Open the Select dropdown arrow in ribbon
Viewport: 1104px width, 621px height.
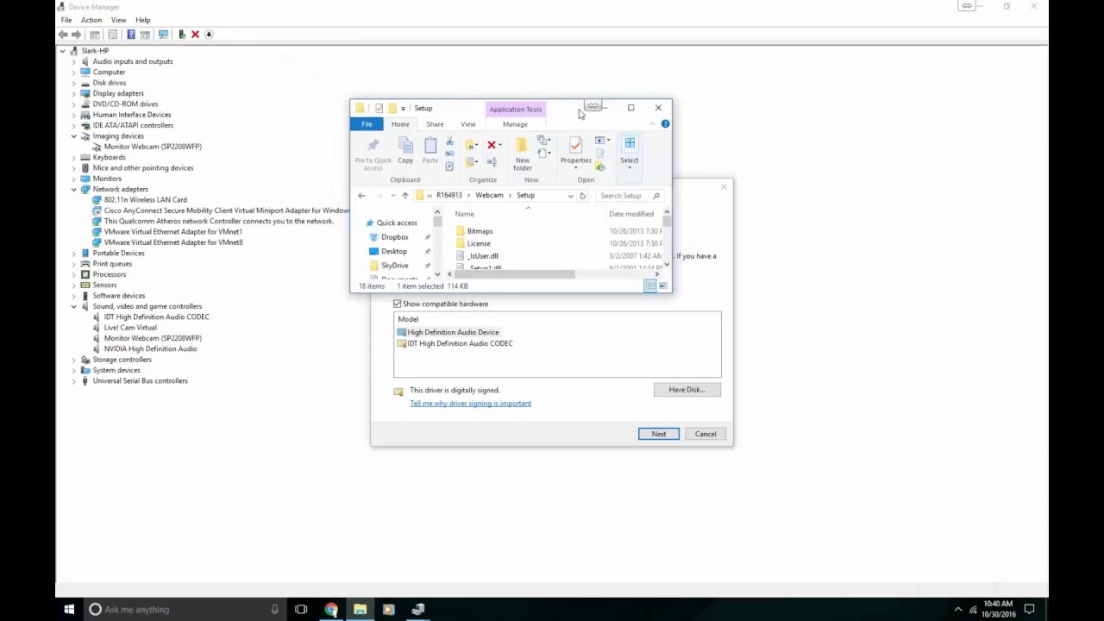(630, 167)
